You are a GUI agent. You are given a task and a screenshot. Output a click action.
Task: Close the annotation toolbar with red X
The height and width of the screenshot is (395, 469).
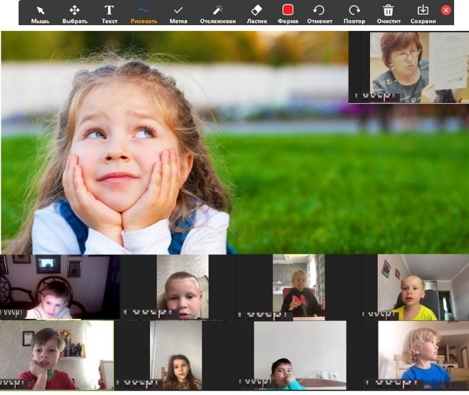(446, 10)
